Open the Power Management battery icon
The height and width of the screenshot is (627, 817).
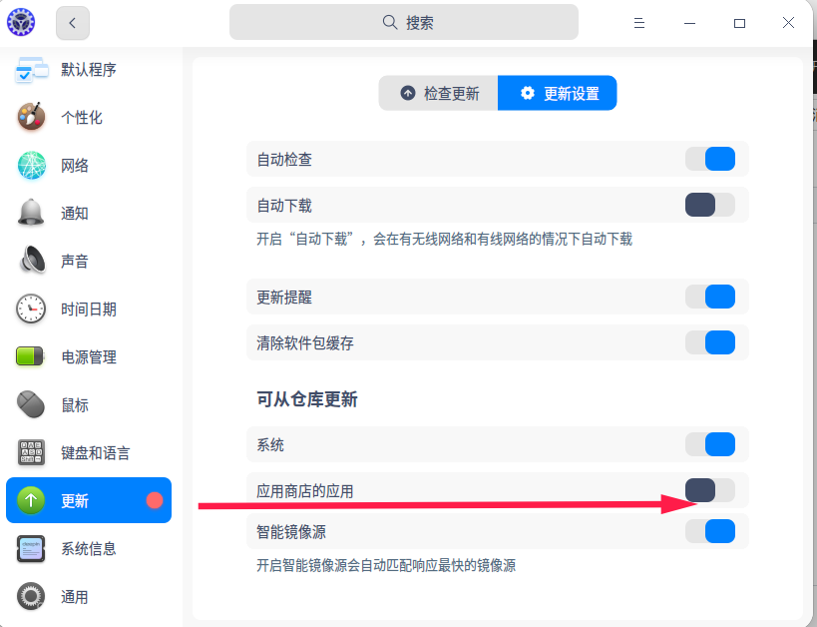coord(32,357)
